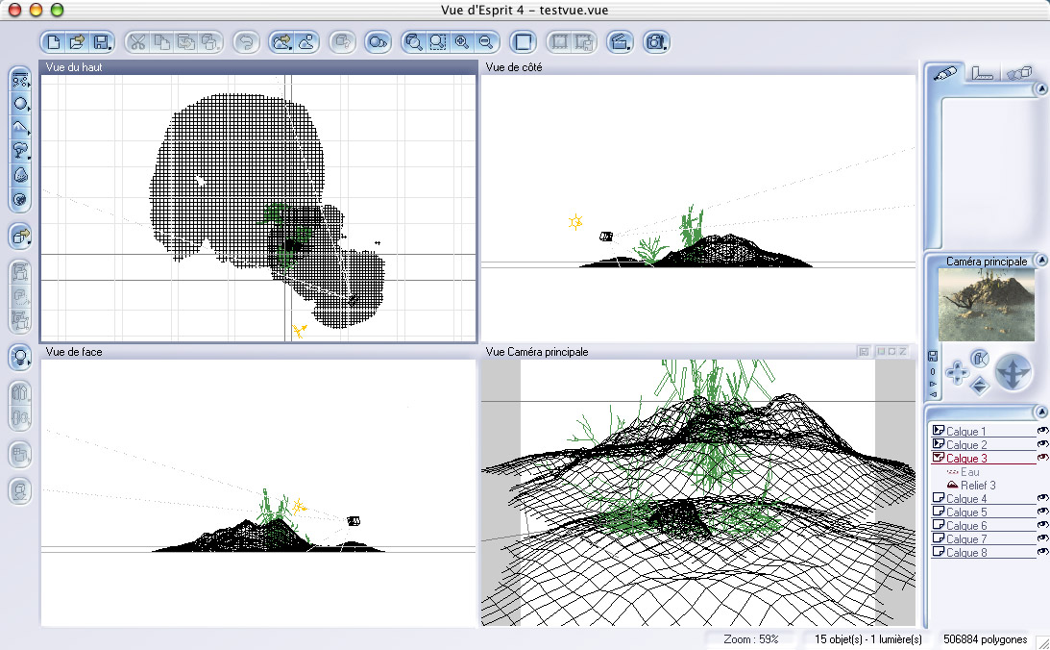This screenshot has height=650, width=1050.
Task: Click the New scene file icon
Action: (x=54, y=42)
